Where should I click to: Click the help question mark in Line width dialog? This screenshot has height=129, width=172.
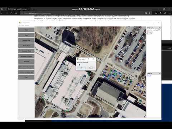(89, 59)
